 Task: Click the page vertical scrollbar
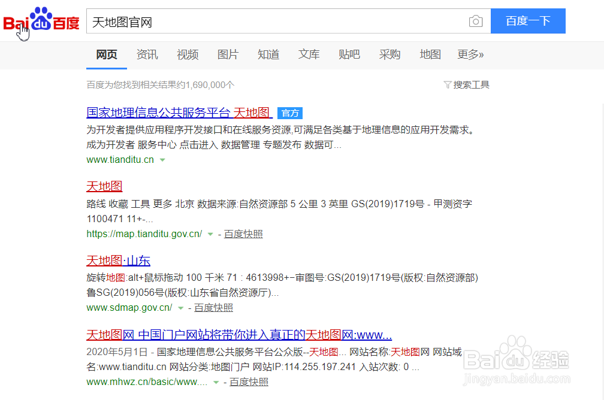(602, 251)
